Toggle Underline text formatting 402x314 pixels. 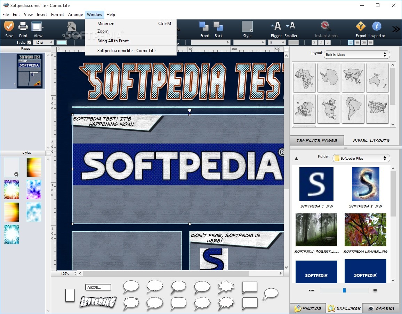327,42
